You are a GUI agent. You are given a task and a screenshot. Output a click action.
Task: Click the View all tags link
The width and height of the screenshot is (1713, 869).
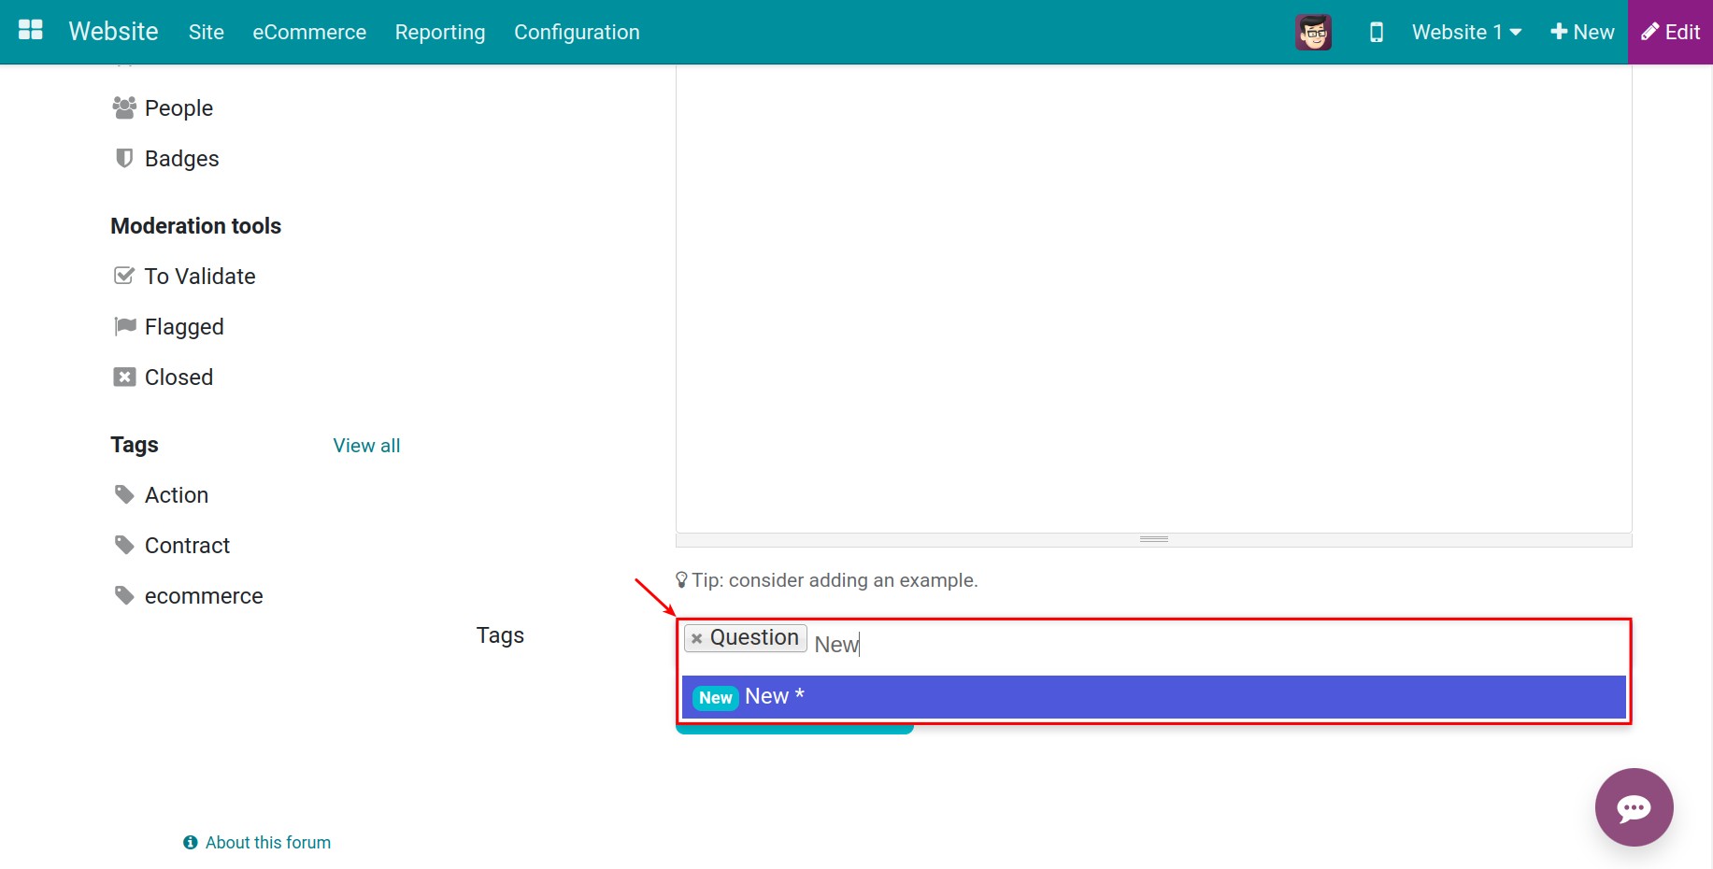click(365, 445)
